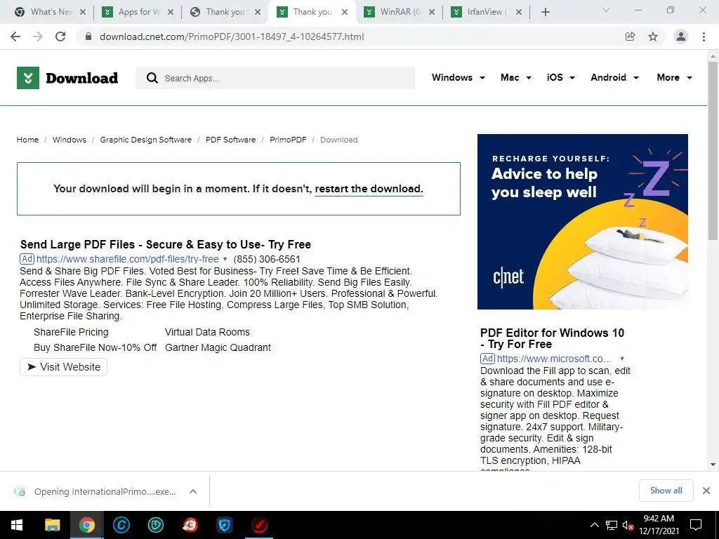The image size is (719, 539).
Task: Click the address bar URL
Action: 232,36
